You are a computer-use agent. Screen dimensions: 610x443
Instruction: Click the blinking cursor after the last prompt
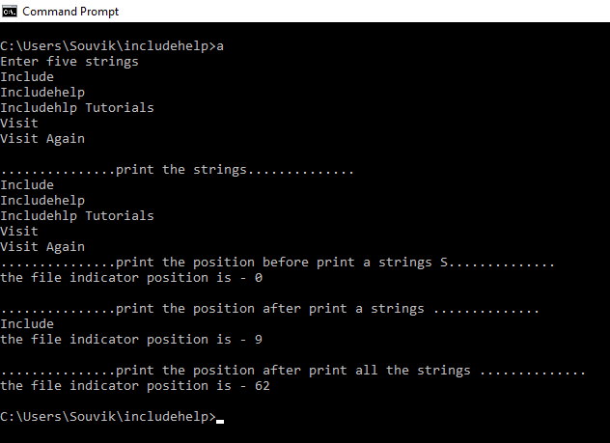(220, 421)
